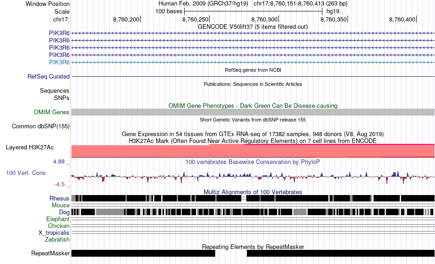Open the OMIM Gene Phenotypes green title
The width and height of the screenshot is (435, 264).
click(x=253, y=106)
